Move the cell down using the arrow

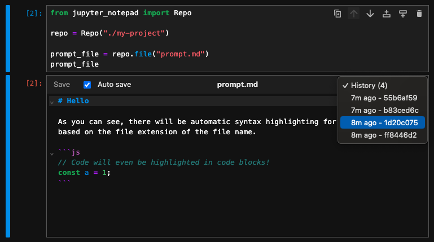[370, 14]
